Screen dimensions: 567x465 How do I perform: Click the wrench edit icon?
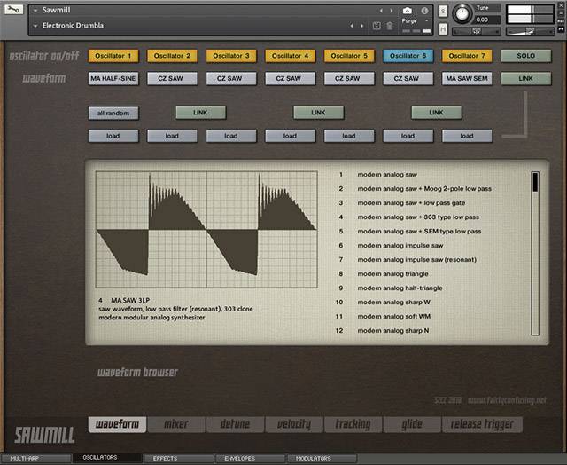15,10
